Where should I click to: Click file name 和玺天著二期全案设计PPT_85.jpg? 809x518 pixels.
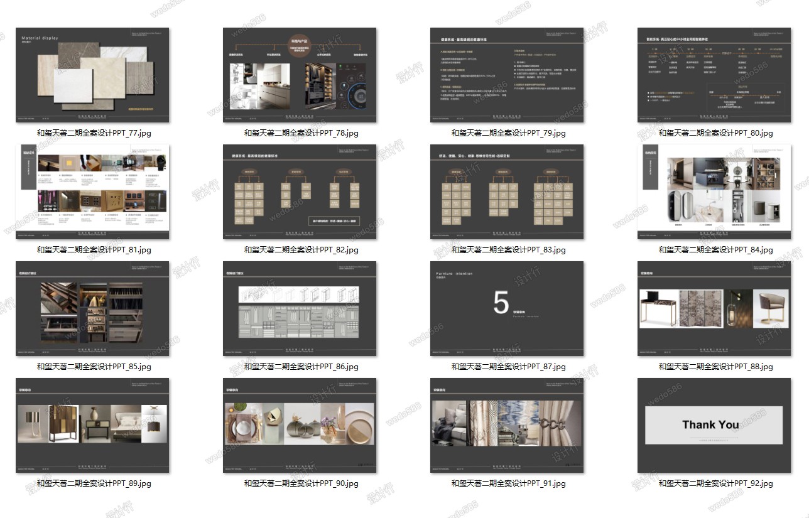click(x=94, y=367)
